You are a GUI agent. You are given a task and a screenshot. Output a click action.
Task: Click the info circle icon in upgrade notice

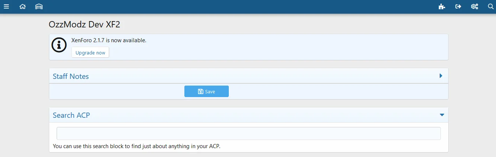(x=59, y=45)
